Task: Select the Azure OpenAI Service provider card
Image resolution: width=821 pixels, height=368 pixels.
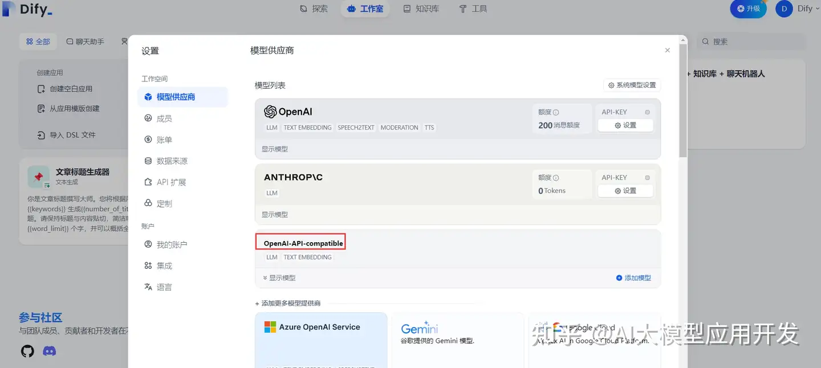Action: [321, 340]
